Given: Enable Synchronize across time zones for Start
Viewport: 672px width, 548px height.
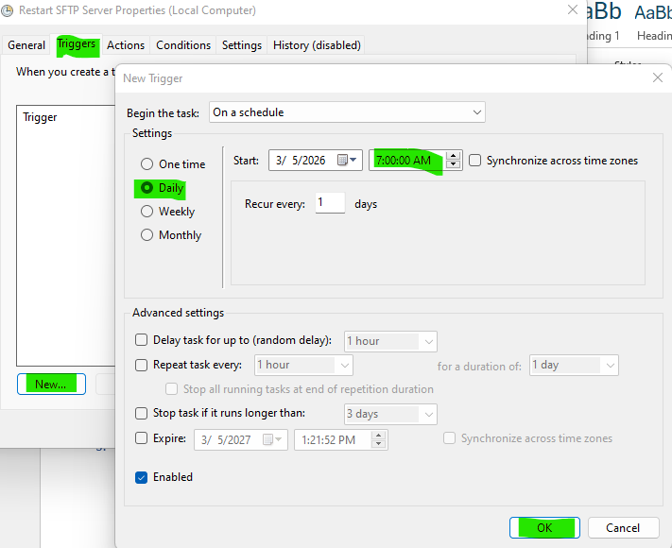Looking at the screenshot, I should pyautogui.click(x=475, y=161).
